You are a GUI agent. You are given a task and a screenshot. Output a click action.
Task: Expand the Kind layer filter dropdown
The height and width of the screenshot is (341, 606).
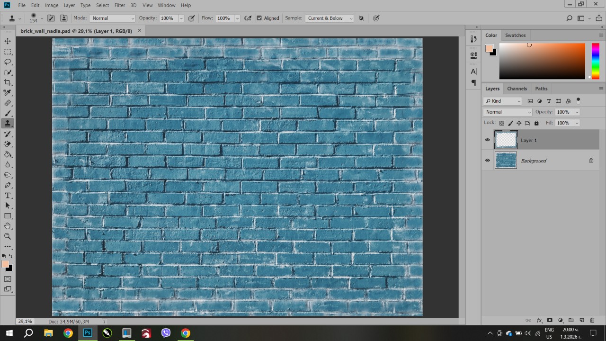502,101
